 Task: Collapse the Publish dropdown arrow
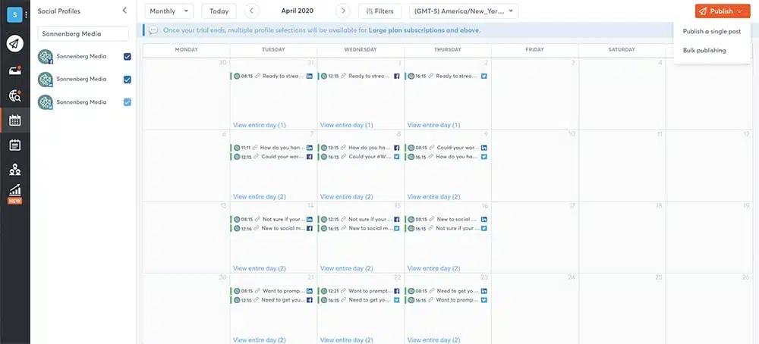(x=739, y=11)
